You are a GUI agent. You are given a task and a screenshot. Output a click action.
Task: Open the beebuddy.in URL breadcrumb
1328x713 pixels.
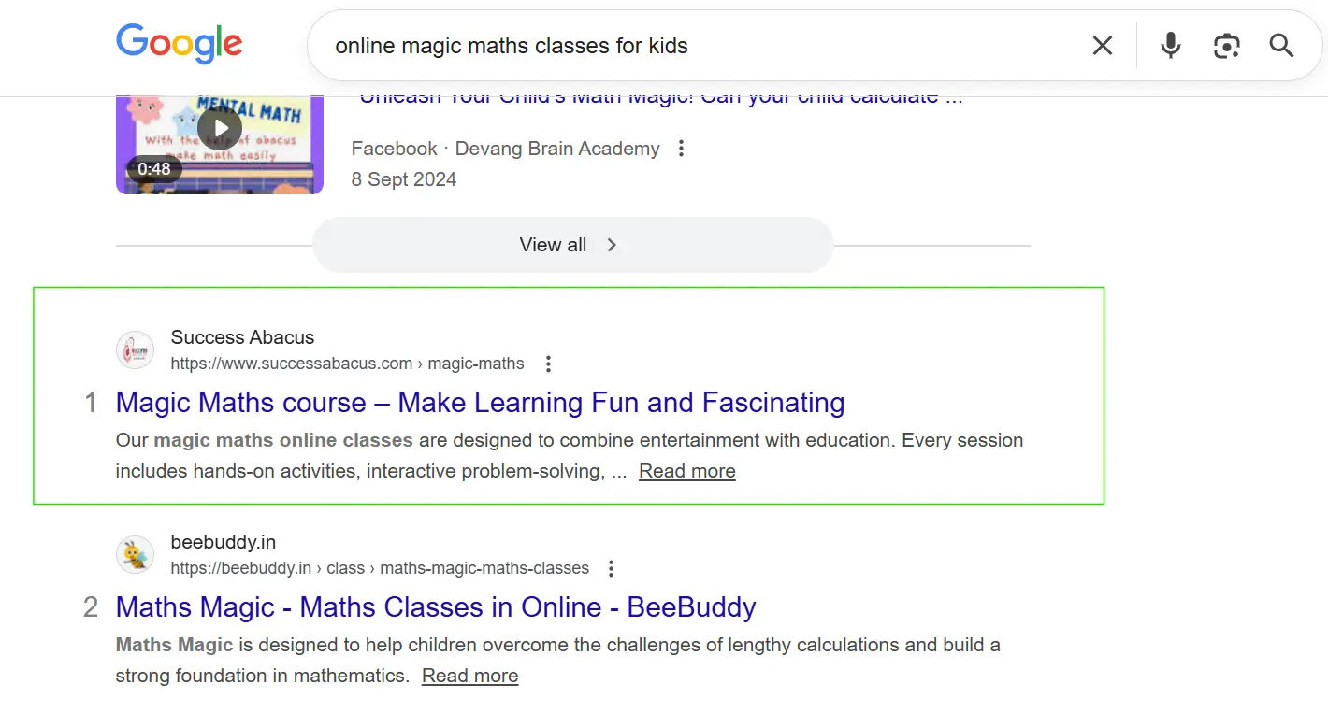click(x=380, y=568)
